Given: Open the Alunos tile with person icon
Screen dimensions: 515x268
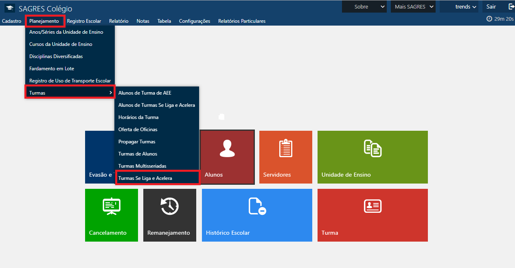Looking at the screenshot, I should [x=227, y=157].
